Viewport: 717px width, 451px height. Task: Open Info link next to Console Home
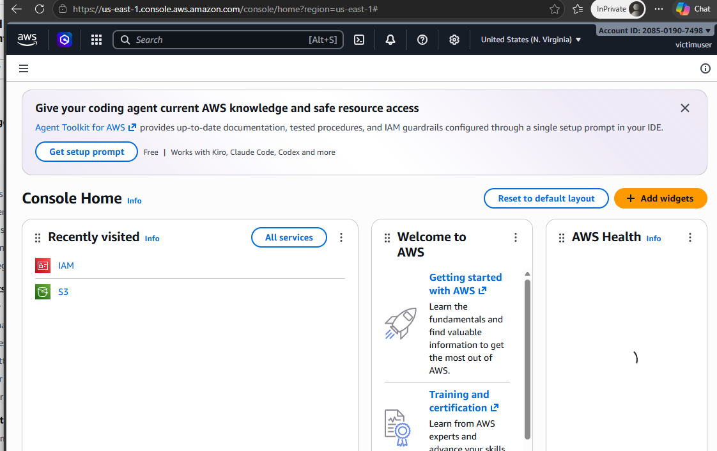[x=134, y=200]
